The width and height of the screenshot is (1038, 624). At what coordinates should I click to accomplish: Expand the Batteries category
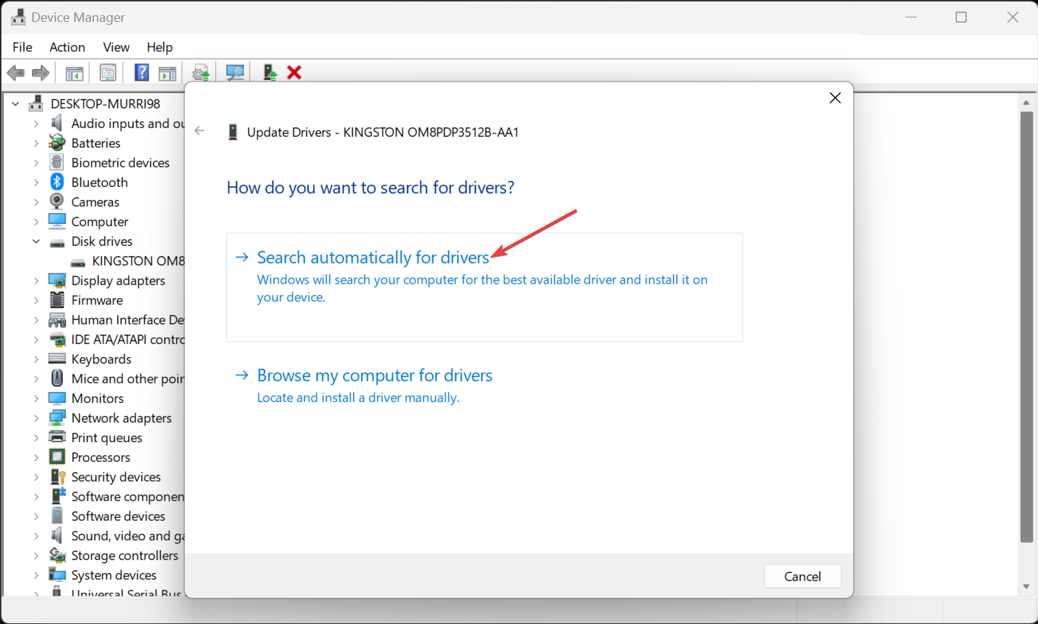[x=36, y=143]
